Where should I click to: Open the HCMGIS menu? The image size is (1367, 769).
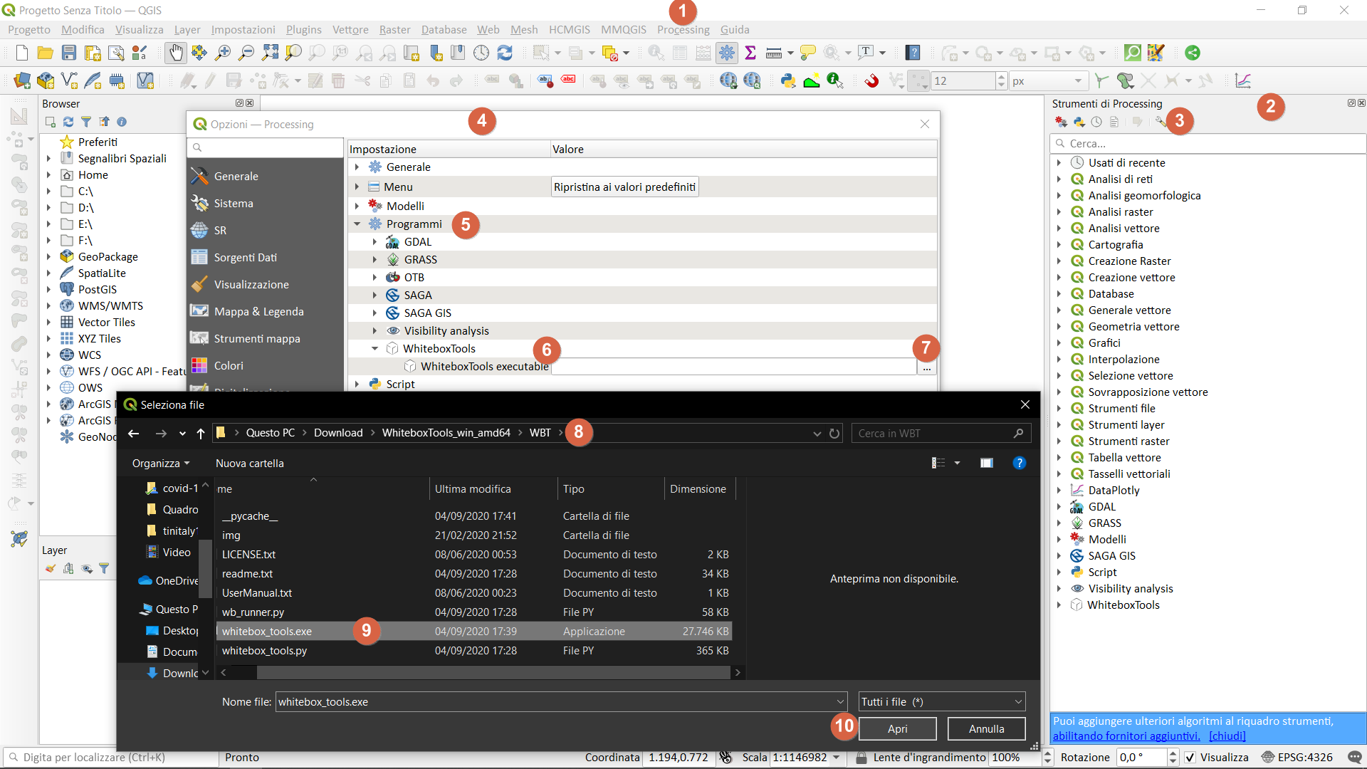pos(569,30)
